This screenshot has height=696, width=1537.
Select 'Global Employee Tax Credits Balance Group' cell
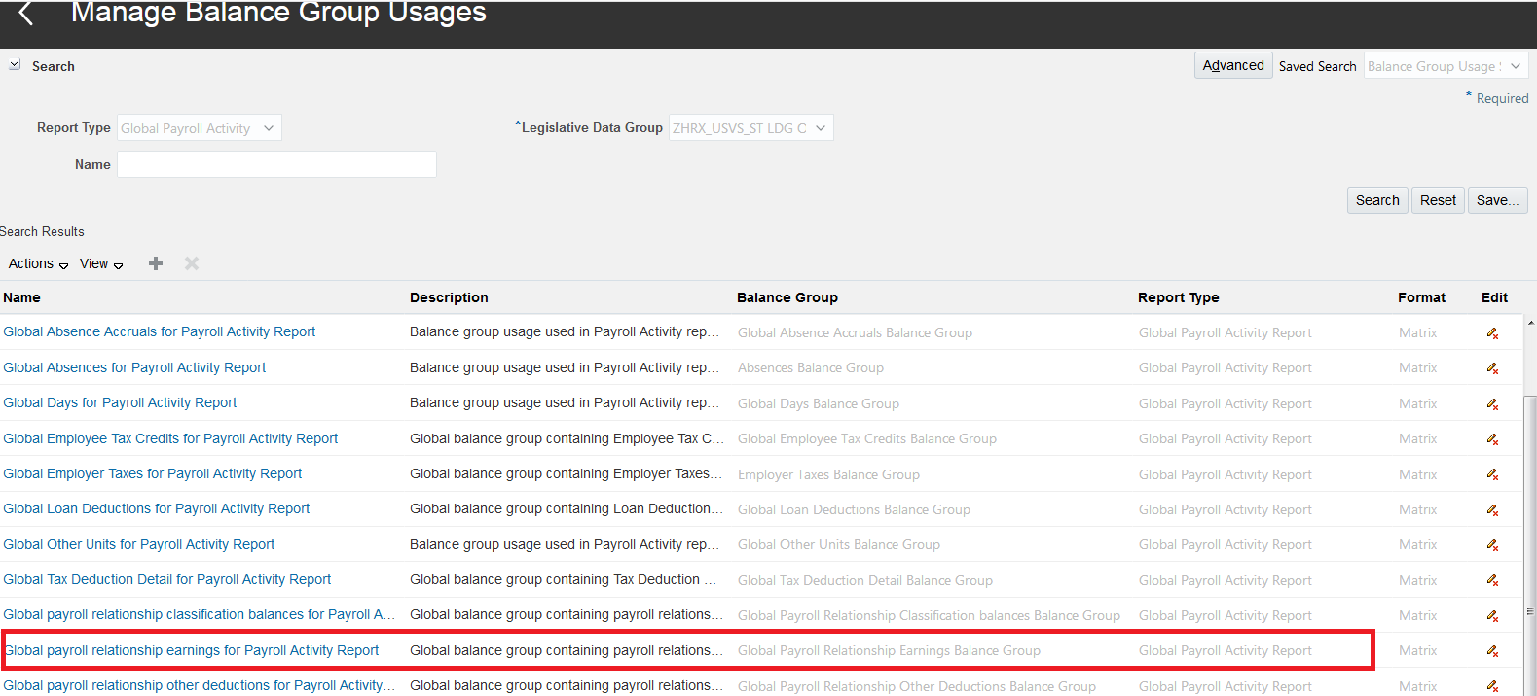click(x=867, y=438)
